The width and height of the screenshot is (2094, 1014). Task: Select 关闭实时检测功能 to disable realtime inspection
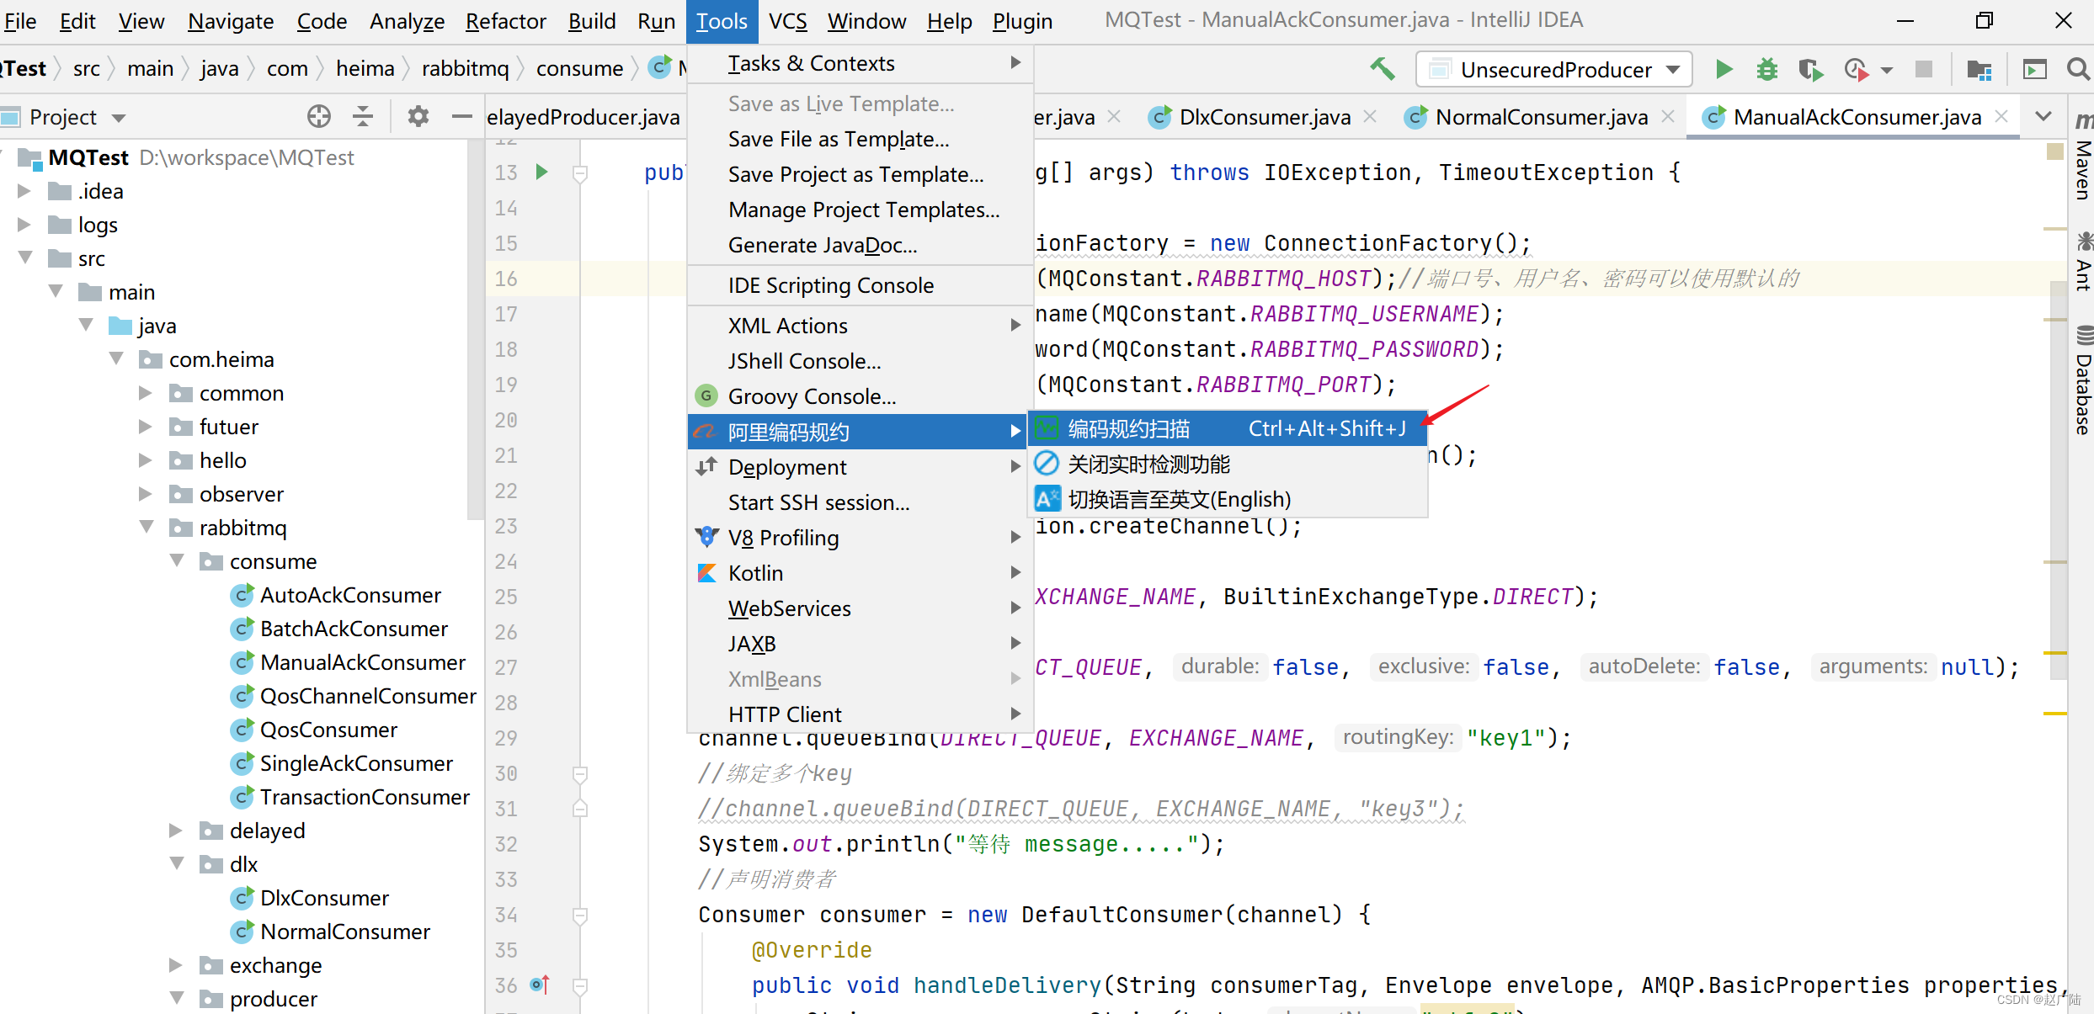(1148, 464)
